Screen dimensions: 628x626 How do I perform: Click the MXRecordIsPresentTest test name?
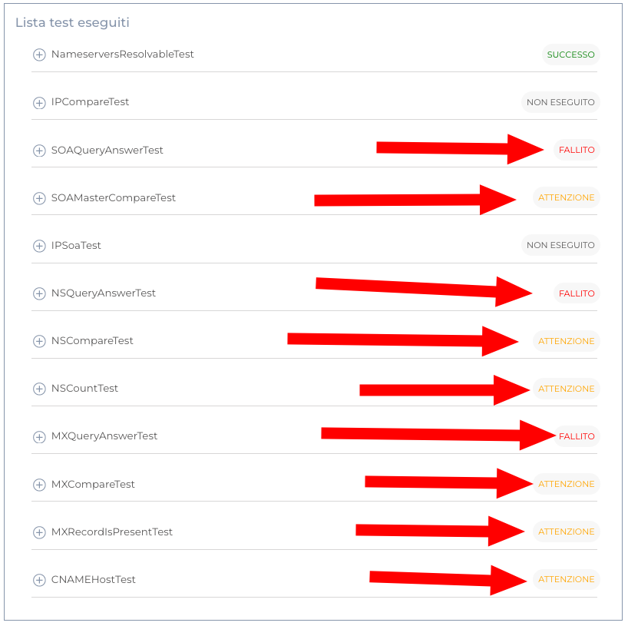[111, 532]
